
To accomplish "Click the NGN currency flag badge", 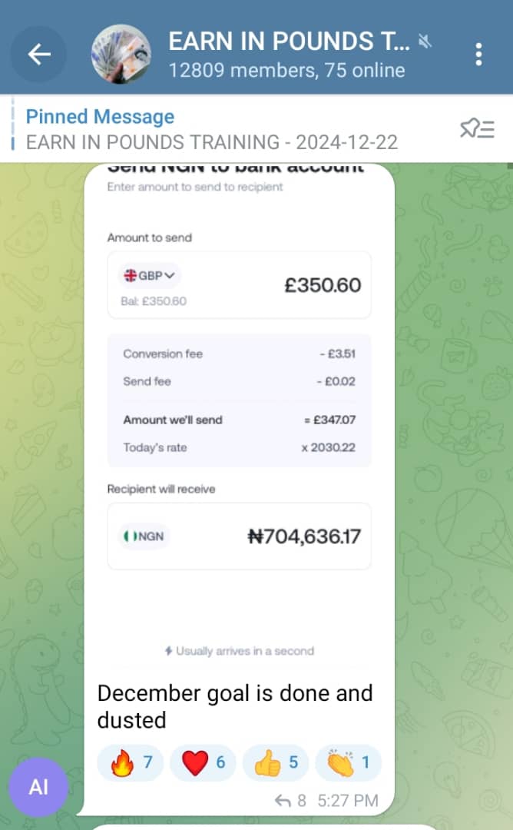I will pyautogui.click(x=144, y=536).
